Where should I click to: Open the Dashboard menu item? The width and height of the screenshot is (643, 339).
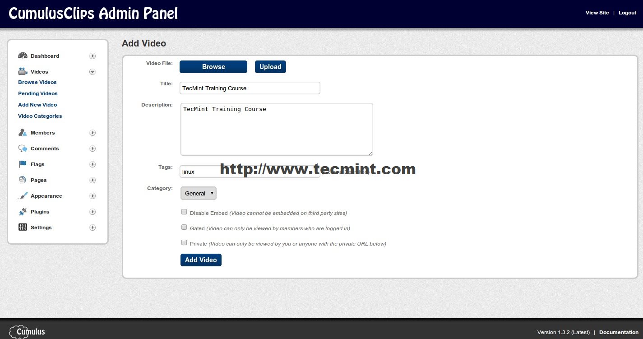click(45, 56)
